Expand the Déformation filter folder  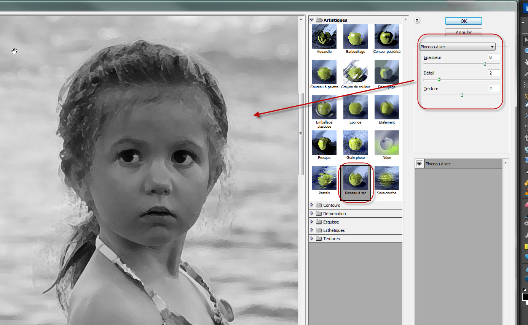312,214
